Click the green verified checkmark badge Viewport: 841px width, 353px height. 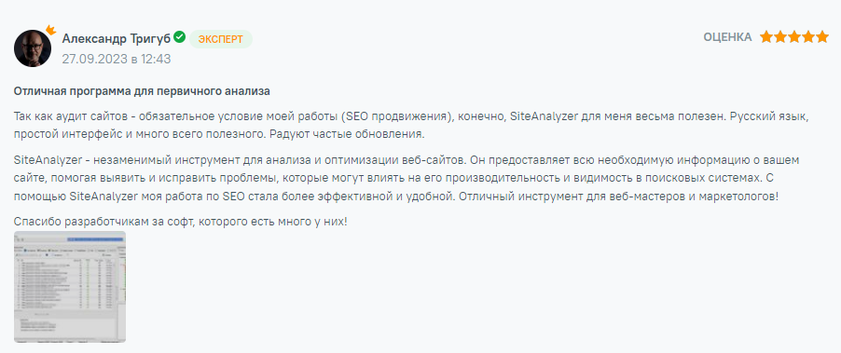click(x=180, y=37)
